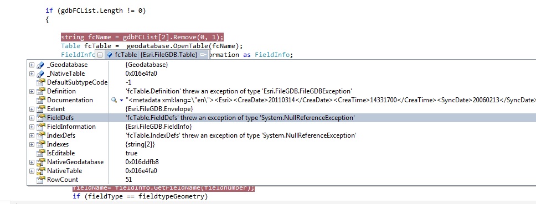Viewport: 536px width, 204px height.
Task: Click the IndexDefs property icon
Action: (41, 135)
